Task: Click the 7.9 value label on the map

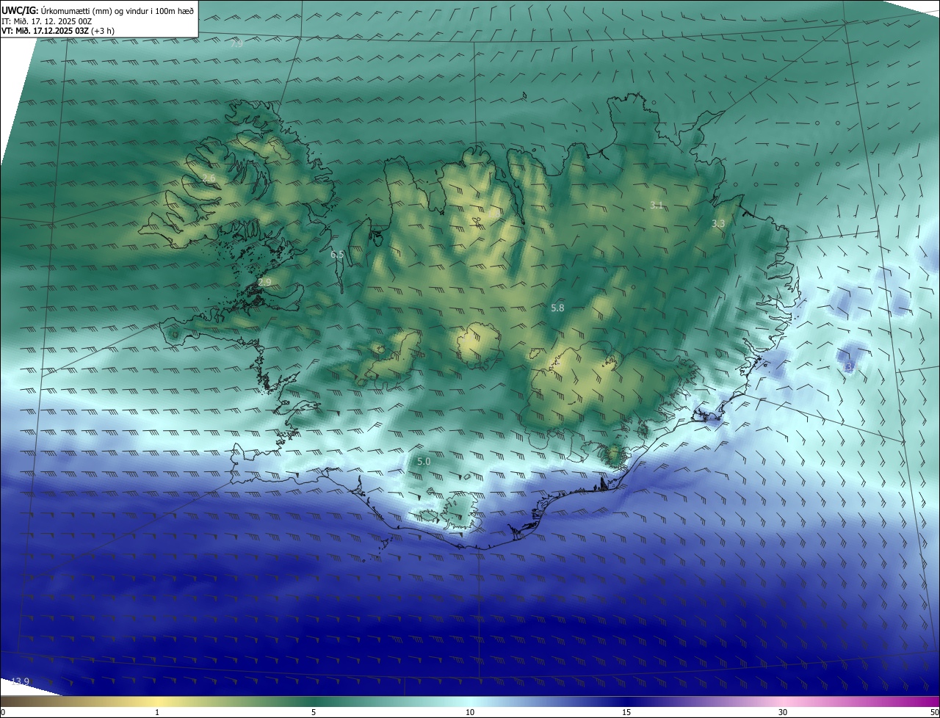Action: (236, 44)
